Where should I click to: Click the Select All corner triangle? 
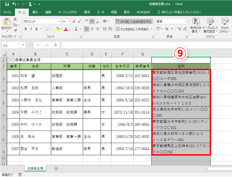point(4,54)
